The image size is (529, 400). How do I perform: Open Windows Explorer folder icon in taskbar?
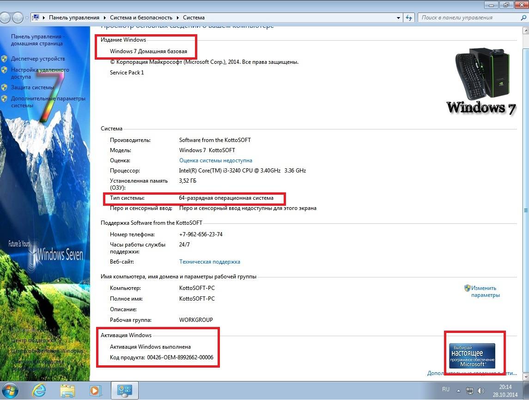coord(67,391)
